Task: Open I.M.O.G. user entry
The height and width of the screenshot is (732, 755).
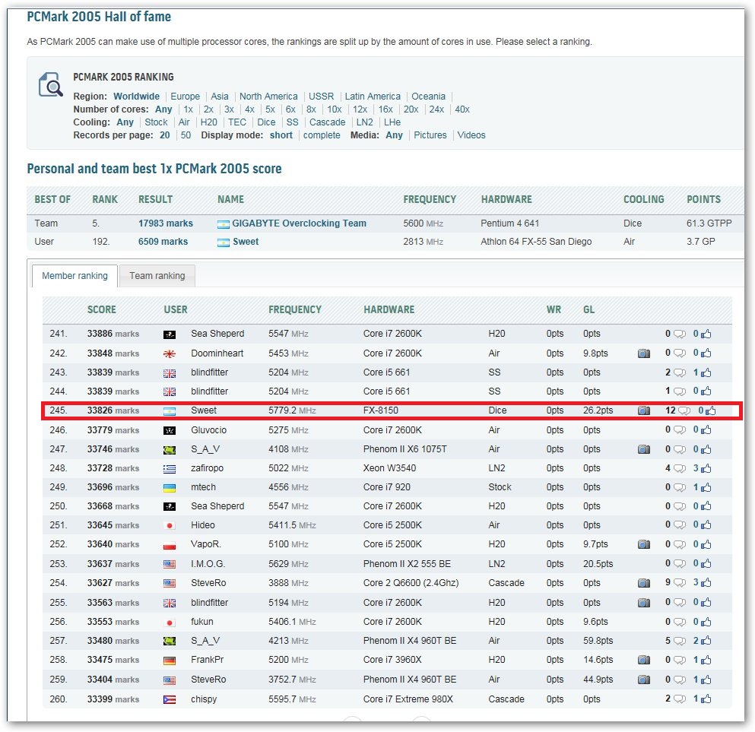Action: tap(208, 564)
